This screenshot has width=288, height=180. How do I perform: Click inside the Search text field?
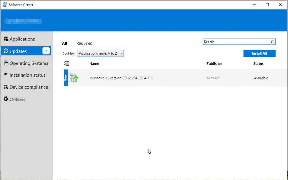(x=236, y=42)
